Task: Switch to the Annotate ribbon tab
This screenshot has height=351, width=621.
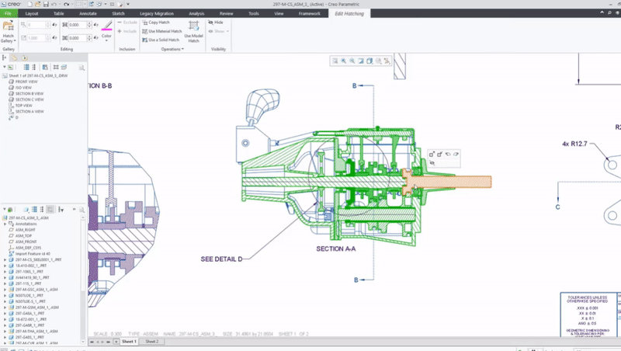Action: click(x=88, y=13)
